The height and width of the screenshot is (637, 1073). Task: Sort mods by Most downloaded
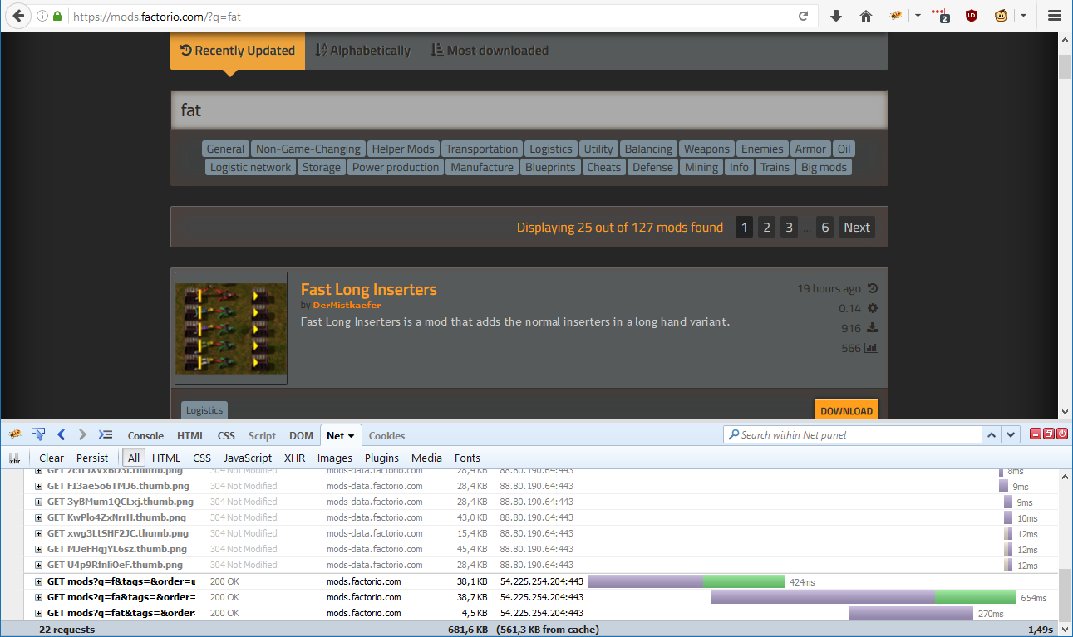(x=490, y=51)
